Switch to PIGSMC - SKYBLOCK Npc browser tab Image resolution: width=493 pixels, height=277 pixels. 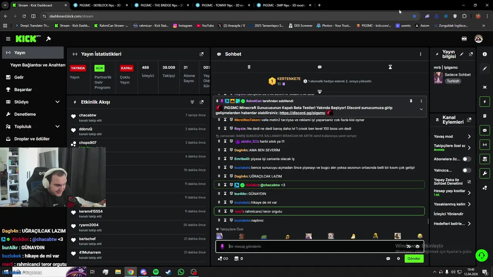100,5
